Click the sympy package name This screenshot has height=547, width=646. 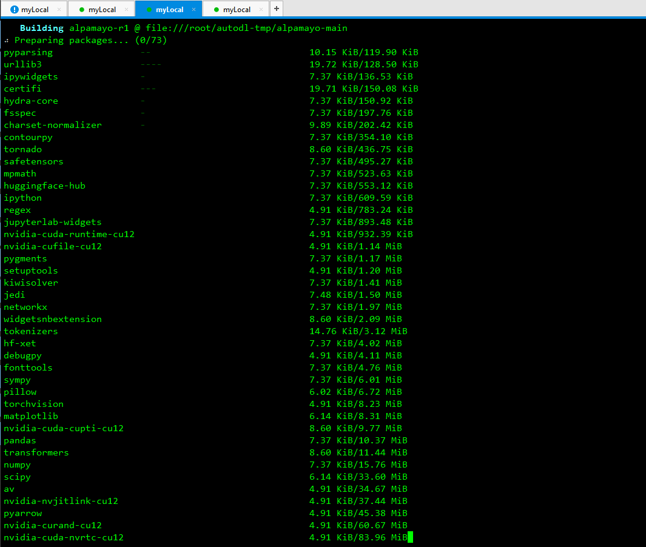(x=18, y=380)
